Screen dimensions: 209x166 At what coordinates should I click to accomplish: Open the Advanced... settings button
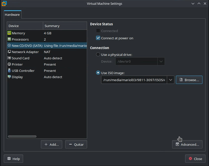coord(187,144)
